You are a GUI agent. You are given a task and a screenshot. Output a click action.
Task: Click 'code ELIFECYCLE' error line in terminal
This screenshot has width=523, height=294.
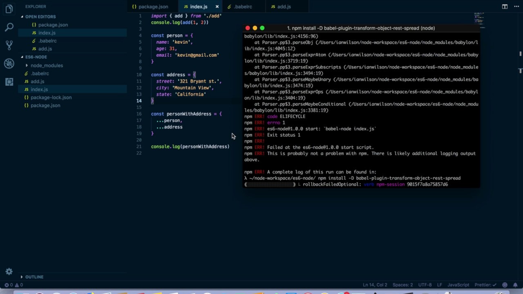275,116
